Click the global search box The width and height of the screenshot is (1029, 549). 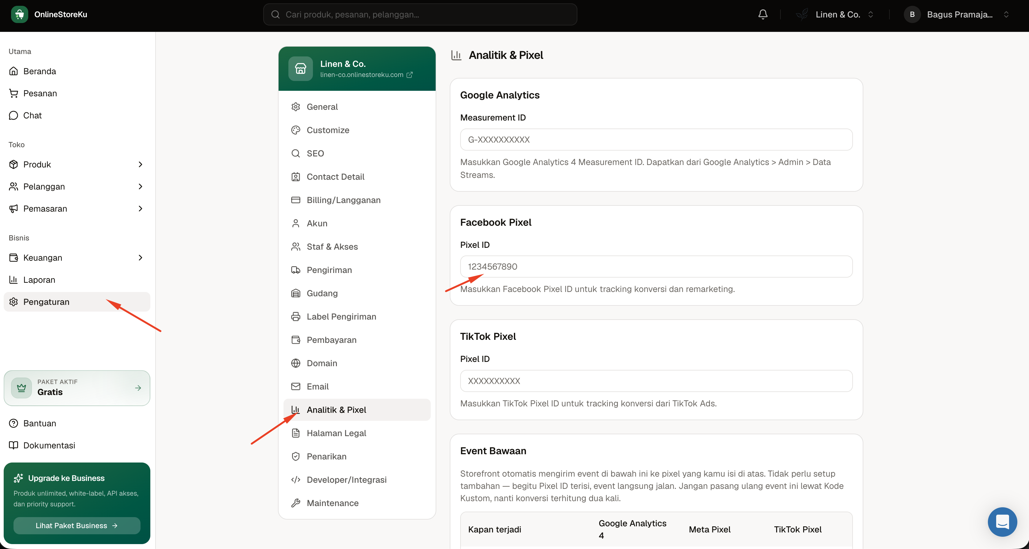pyautogui.click(x=420, y=14)
